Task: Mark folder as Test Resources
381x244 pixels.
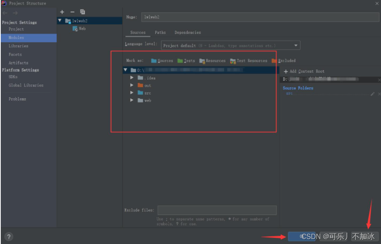Action: pos(249,61)
